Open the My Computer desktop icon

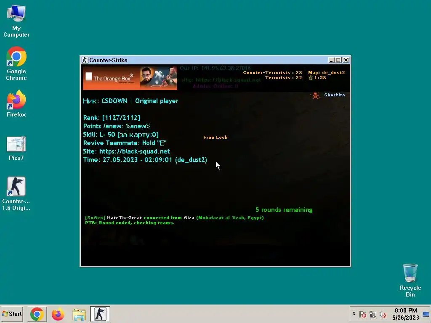[x=16, y=21]
